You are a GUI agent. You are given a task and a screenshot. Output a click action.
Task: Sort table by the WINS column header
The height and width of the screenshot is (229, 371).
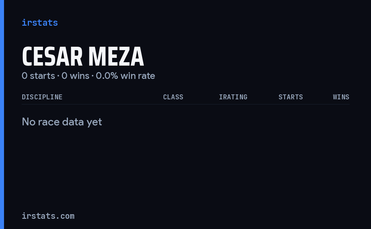pyautogui.click(x=341, y=97)
